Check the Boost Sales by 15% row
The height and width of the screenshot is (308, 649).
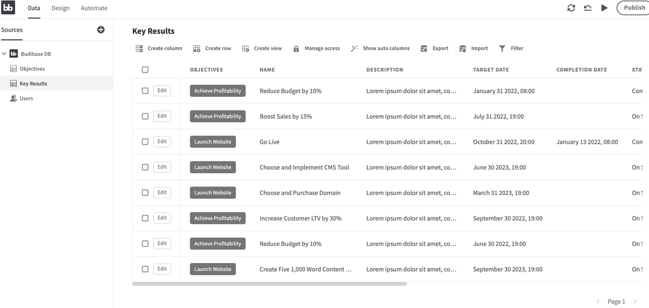pos(145,116)
